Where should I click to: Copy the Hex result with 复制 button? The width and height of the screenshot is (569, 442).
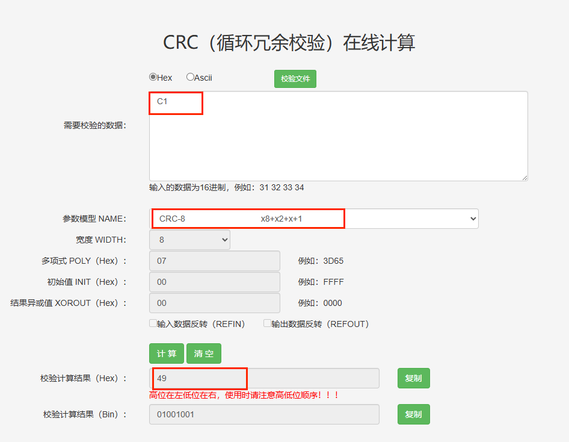tap(413, 378)
